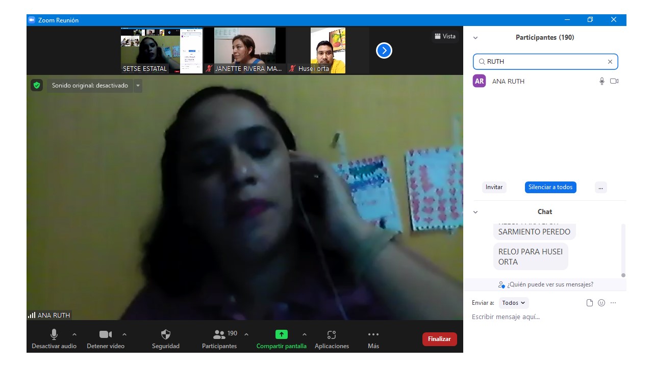Viewport: 653px width, 367px height.
Task: Click the chat message RELOJ PARA HUSEI ORTA
Action: click(531, 256)
